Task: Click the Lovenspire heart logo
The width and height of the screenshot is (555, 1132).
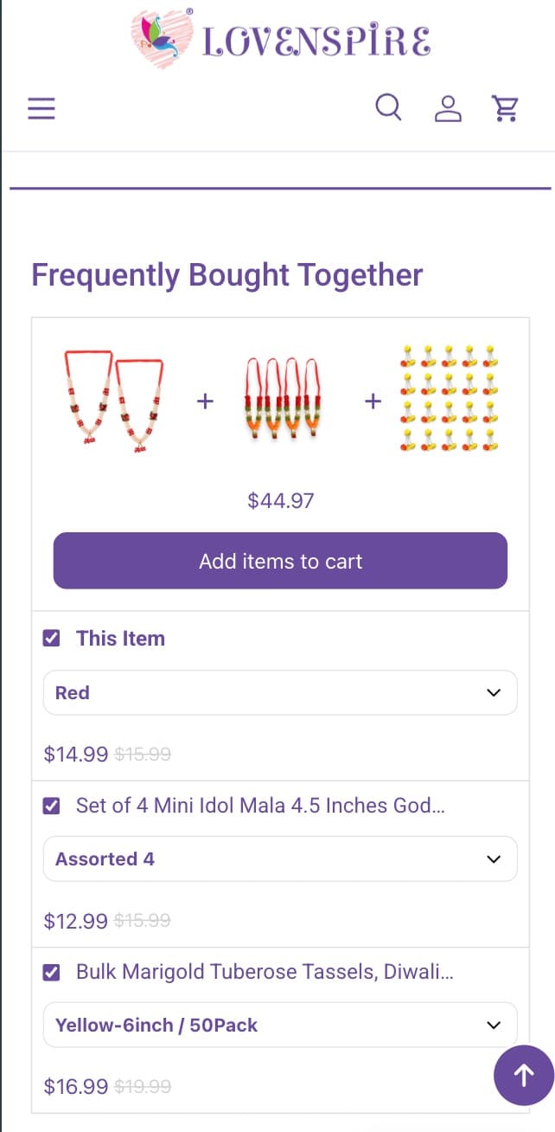Action: point(162,39)
